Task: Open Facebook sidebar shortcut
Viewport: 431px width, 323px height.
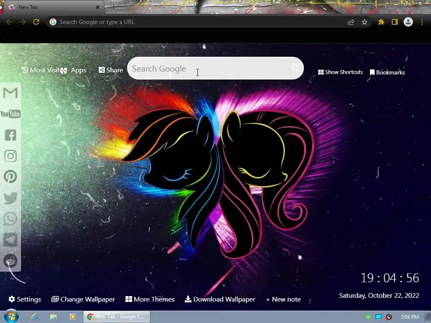Action: [11, 135]
